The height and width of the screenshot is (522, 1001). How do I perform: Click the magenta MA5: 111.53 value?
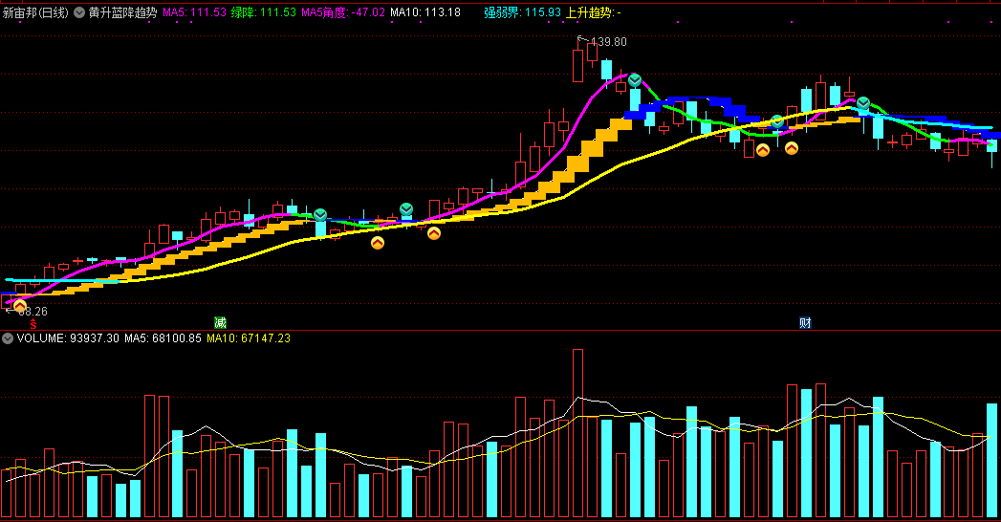[194, 12]
